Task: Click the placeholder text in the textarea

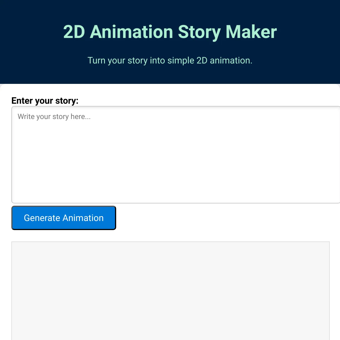Action: (54, 116)
